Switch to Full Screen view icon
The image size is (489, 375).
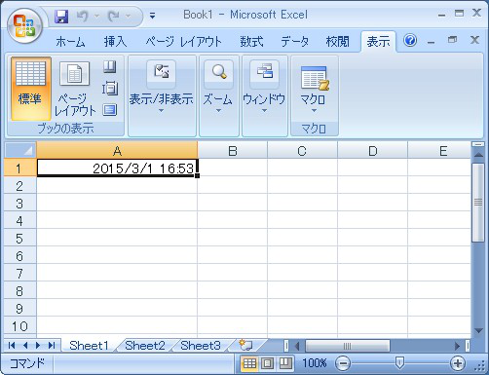110,110
